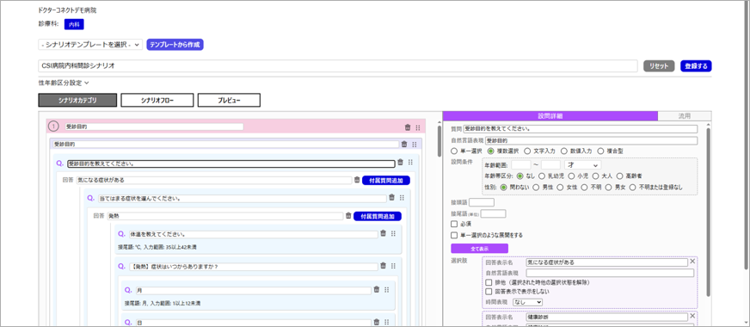Select 設問詳細 panel tab
The image size is (750, 327).
[x=550, y=116]
